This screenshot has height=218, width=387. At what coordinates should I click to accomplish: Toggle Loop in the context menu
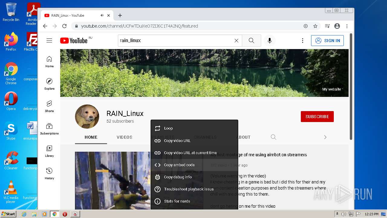click(194, 128)
